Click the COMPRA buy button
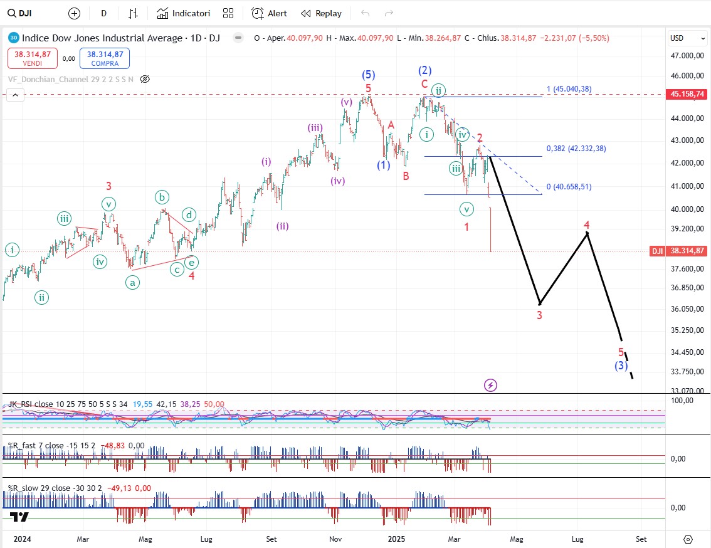The height and width of the screenshot is (548, 711). [x=105, y=58]
